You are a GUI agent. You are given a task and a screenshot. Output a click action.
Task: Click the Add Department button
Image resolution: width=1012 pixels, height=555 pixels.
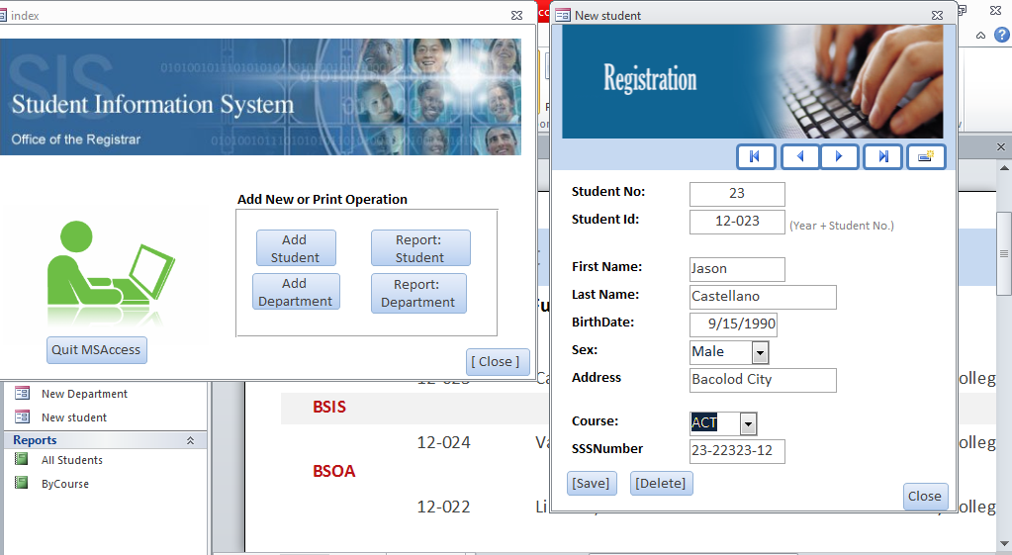(x=296, y=293)
